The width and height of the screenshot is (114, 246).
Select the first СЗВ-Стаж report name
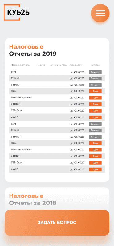pyautogui.click(x=17, y=111)
